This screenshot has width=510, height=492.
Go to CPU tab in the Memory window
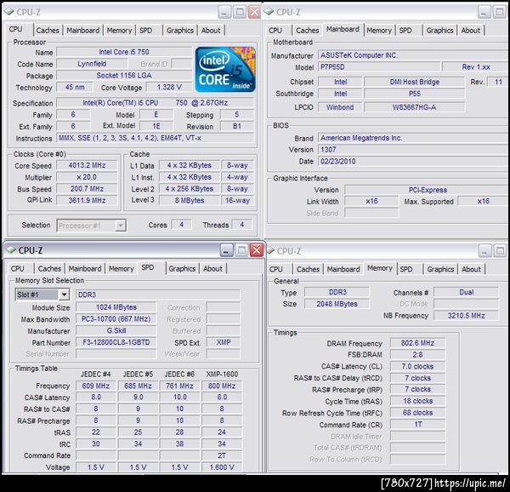[275, 269]
